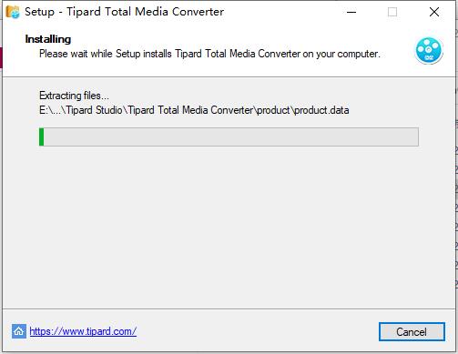The height and width of the screenshot is (354, 458).
Task: Click the 'Extracting files...' status label
Action: [74, 96]
